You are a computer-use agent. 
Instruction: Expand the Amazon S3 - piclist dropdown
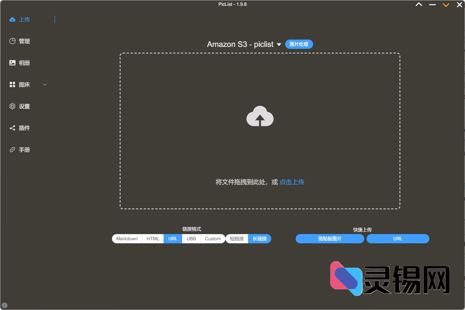279,45
